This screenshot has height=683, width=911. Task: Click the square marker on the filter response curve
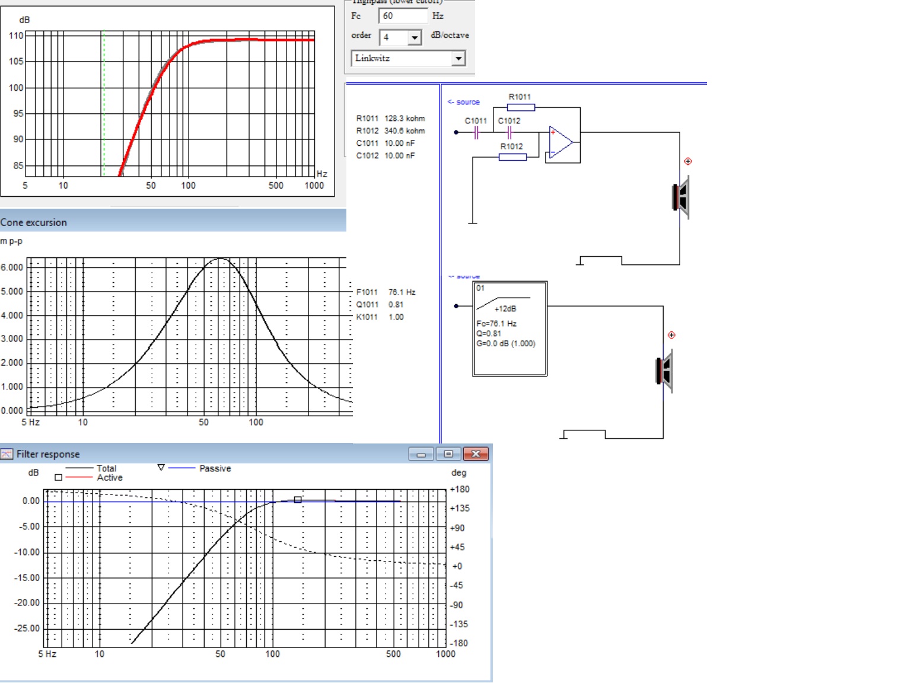pyautogui.click(x=298, y=500)
